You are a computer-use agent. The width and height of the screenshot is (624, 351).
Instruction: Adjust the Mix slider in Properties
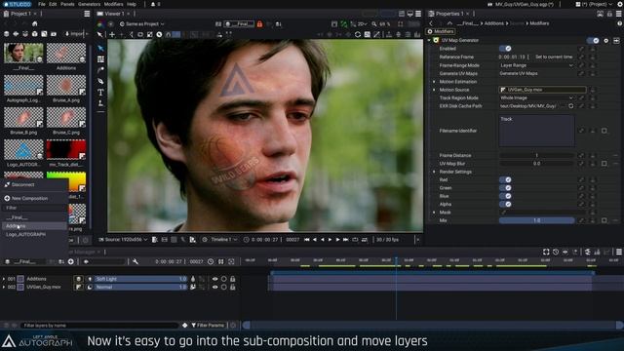click(536, 220)
